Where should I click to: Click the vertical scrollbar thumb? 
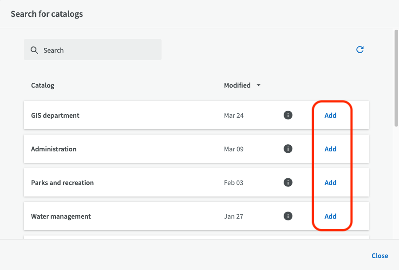click(395, 78)
